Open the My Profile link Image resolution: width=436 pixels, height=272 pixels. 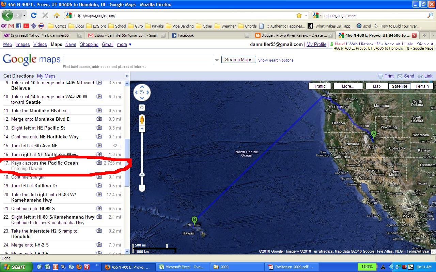[x=316, y=45]
